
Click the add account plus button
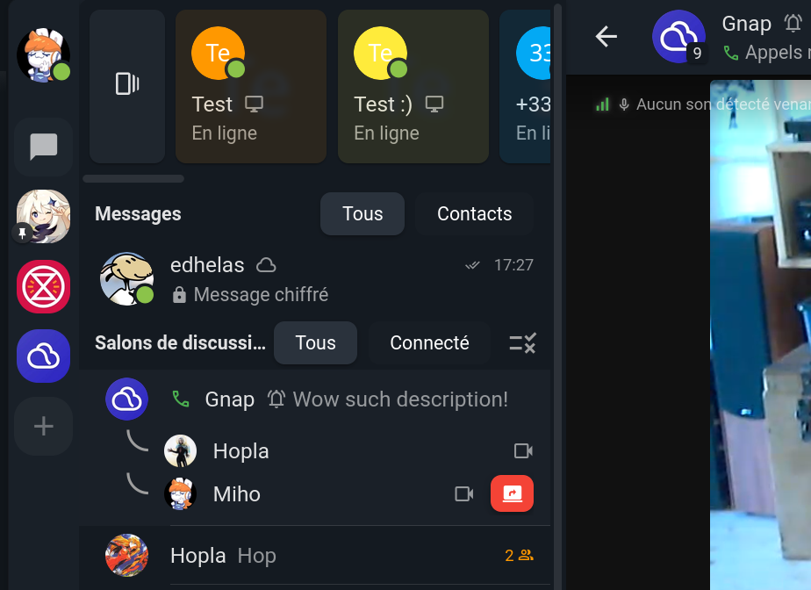click(44, 427)
